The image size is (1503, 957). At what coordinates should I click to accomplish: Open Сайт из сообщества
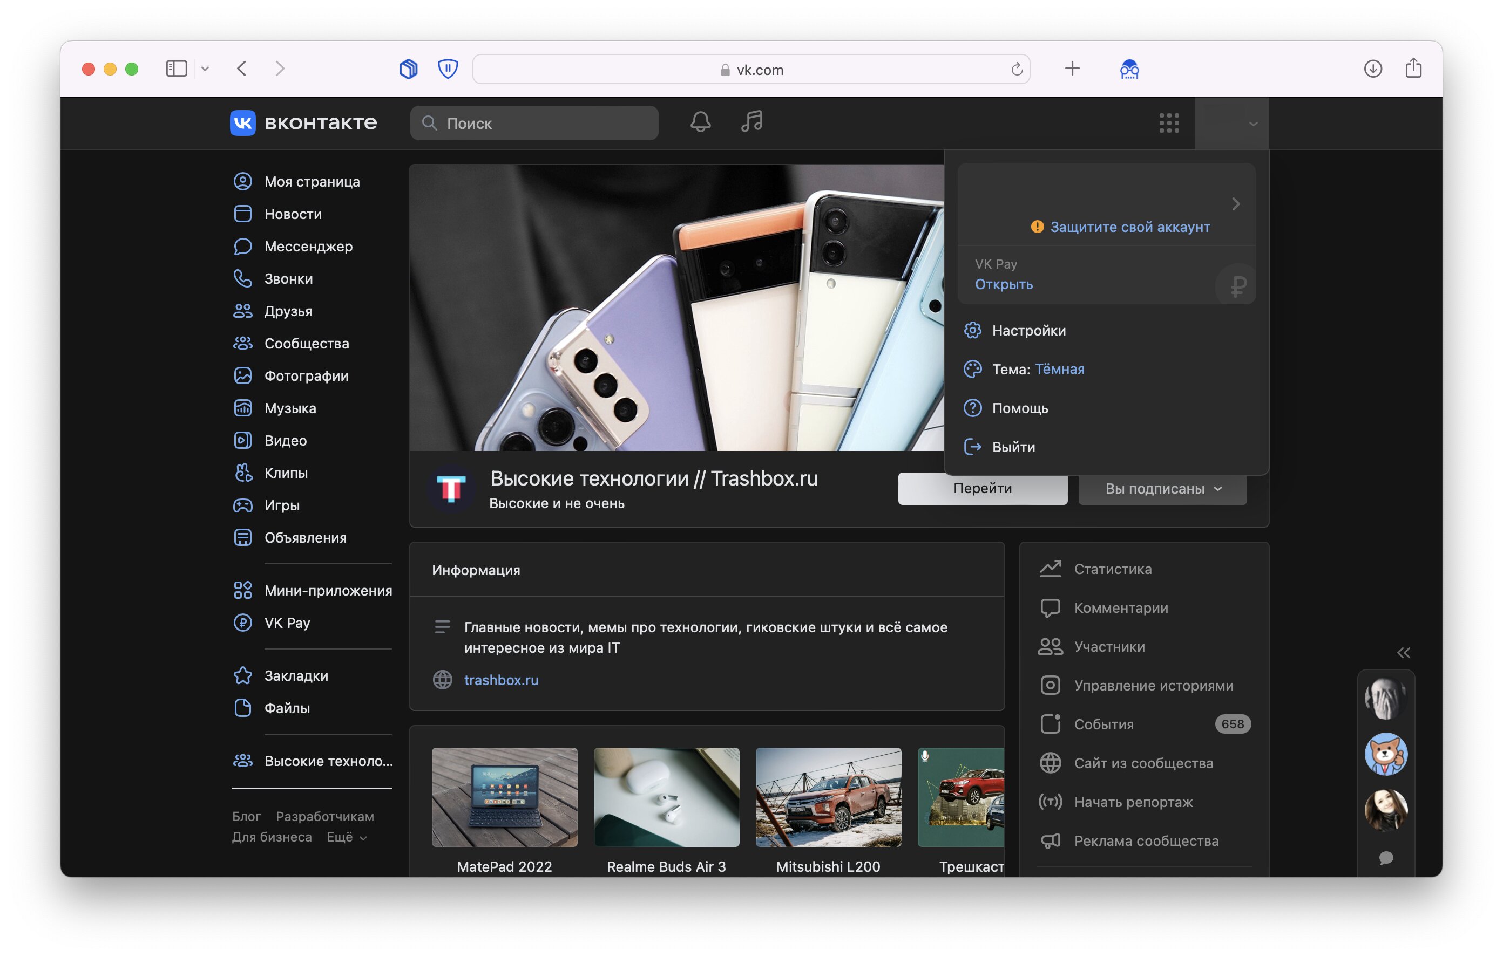click(1144, 763)
